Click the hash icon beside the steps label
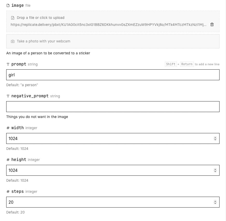The height and width of the screenshot is (221, 226). [x=8, y=191]
